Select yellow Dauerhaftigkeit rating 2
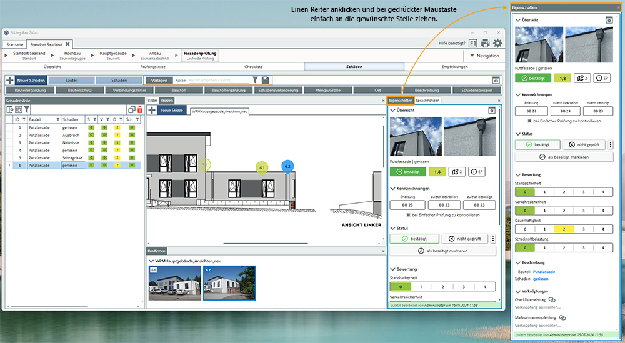Screen dimensions: 625x343 (564, 229)
